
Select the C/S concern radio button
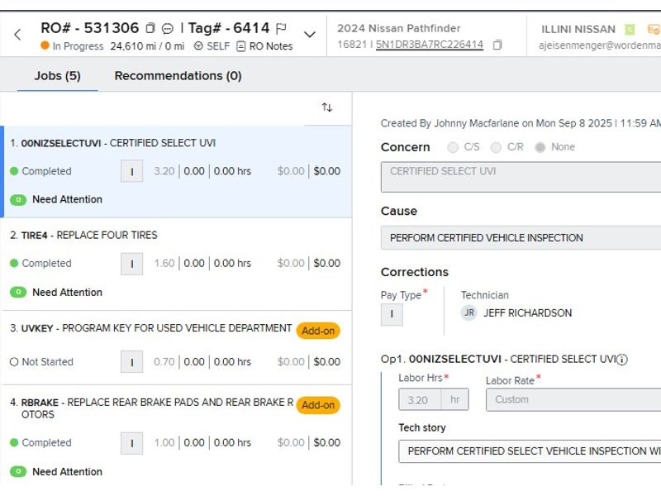tap(452, 147)
